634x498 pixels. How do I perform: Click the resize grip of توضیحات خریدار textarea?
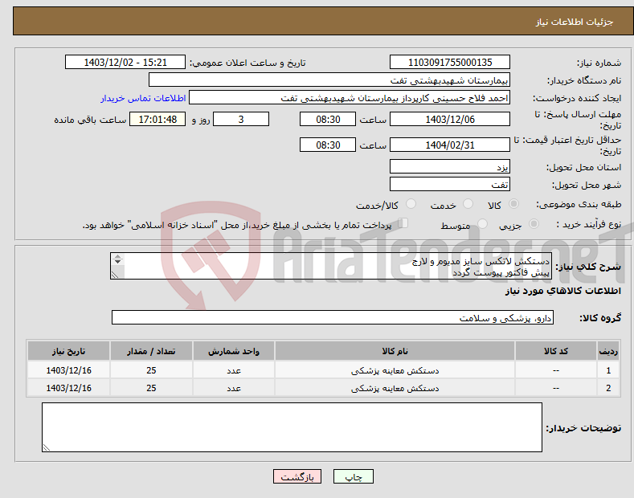47,447
